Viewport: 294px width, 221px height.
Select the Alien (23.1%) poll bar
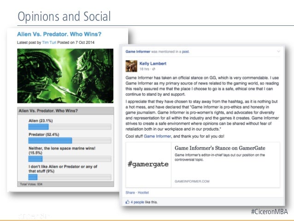coord(70,127)
